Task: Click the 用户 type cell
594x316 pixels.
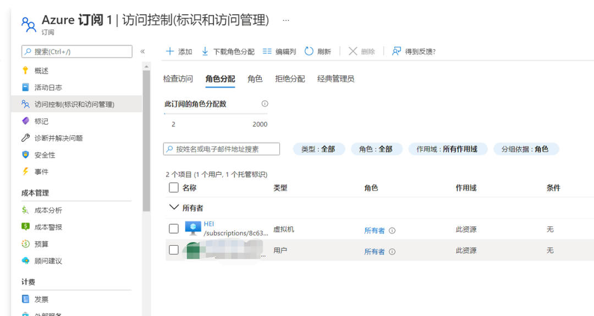Action: [280, 250]
